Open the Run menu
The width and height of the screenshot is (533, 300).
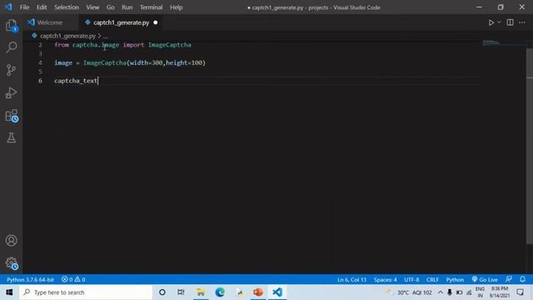(127, 7)
